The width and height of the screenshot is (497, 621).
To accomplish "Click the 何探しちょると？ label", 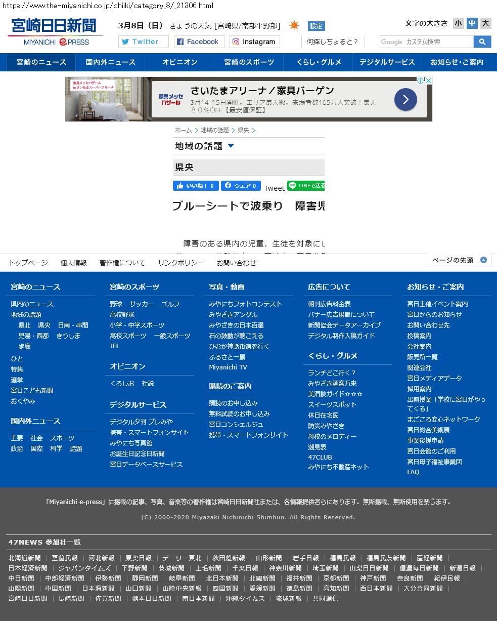I will [x=332, y=42].
